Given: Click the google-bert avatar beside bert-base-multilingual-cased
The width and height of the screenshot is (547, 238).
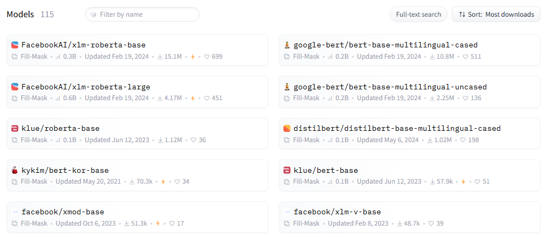Looking at the screenshot, I should point(287,45).
